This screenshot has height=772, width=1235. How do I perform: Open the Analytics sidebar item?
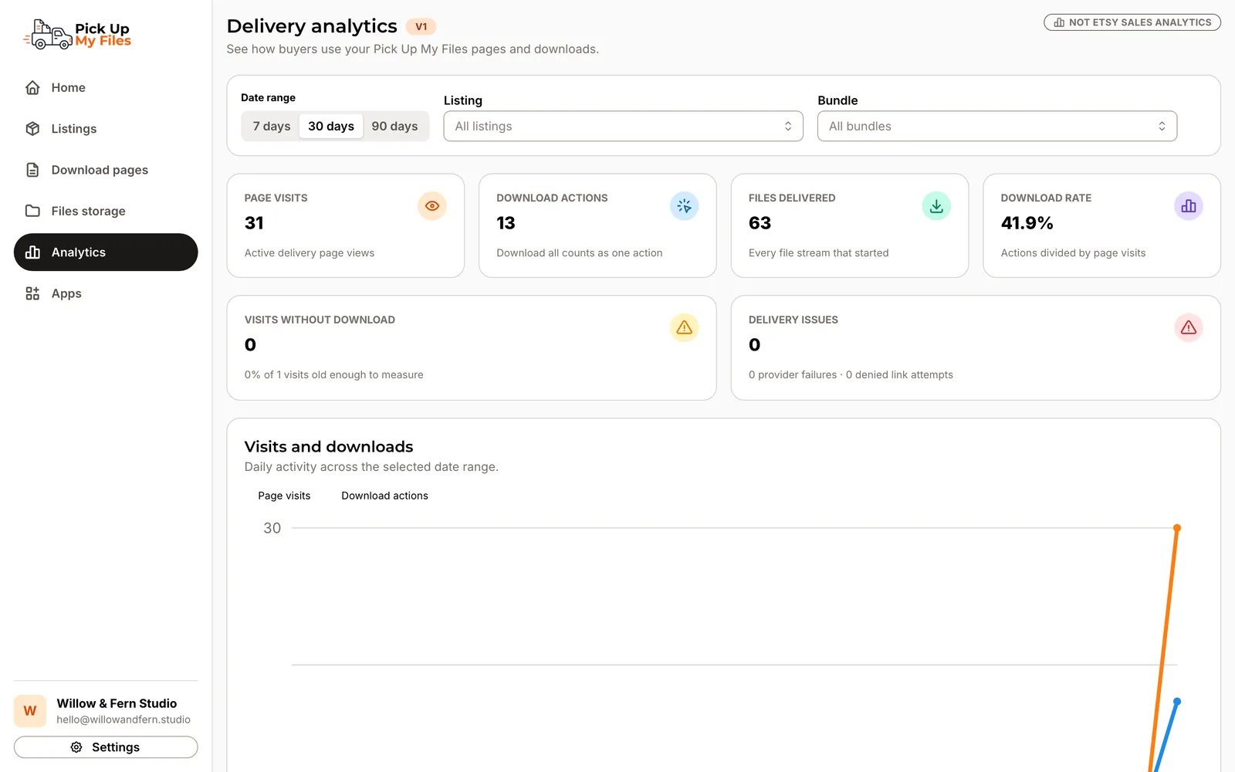pos(106,252)
